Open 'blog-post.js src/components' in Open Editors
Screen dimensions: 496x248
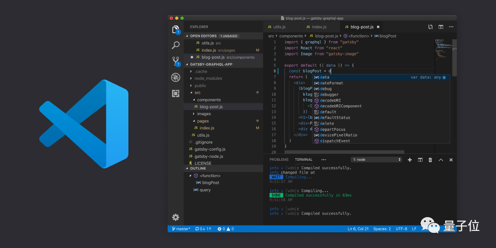pos(223,57)
